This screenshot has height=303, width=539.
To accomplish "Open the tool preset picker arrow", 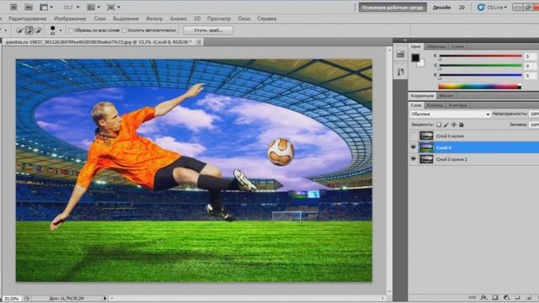I will coord(6,30).
